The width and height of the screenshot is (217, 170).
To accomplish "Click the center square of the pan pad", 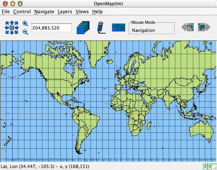I will pos(12,28).
